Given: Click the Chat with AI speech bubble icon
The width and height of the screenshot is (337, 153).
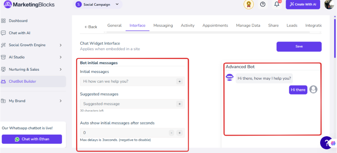Looking at the screenshot, I should click(x=3, y=33).
